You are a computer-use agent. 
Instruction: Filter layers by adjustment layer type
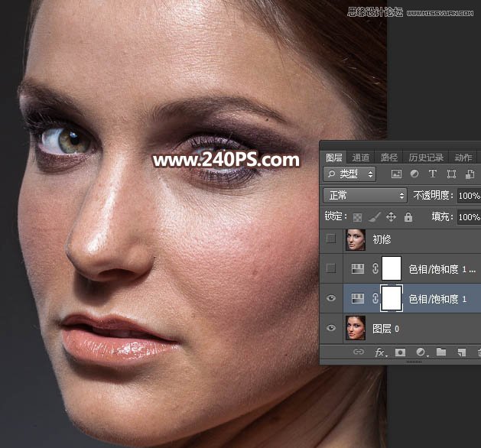pos(414,174)
